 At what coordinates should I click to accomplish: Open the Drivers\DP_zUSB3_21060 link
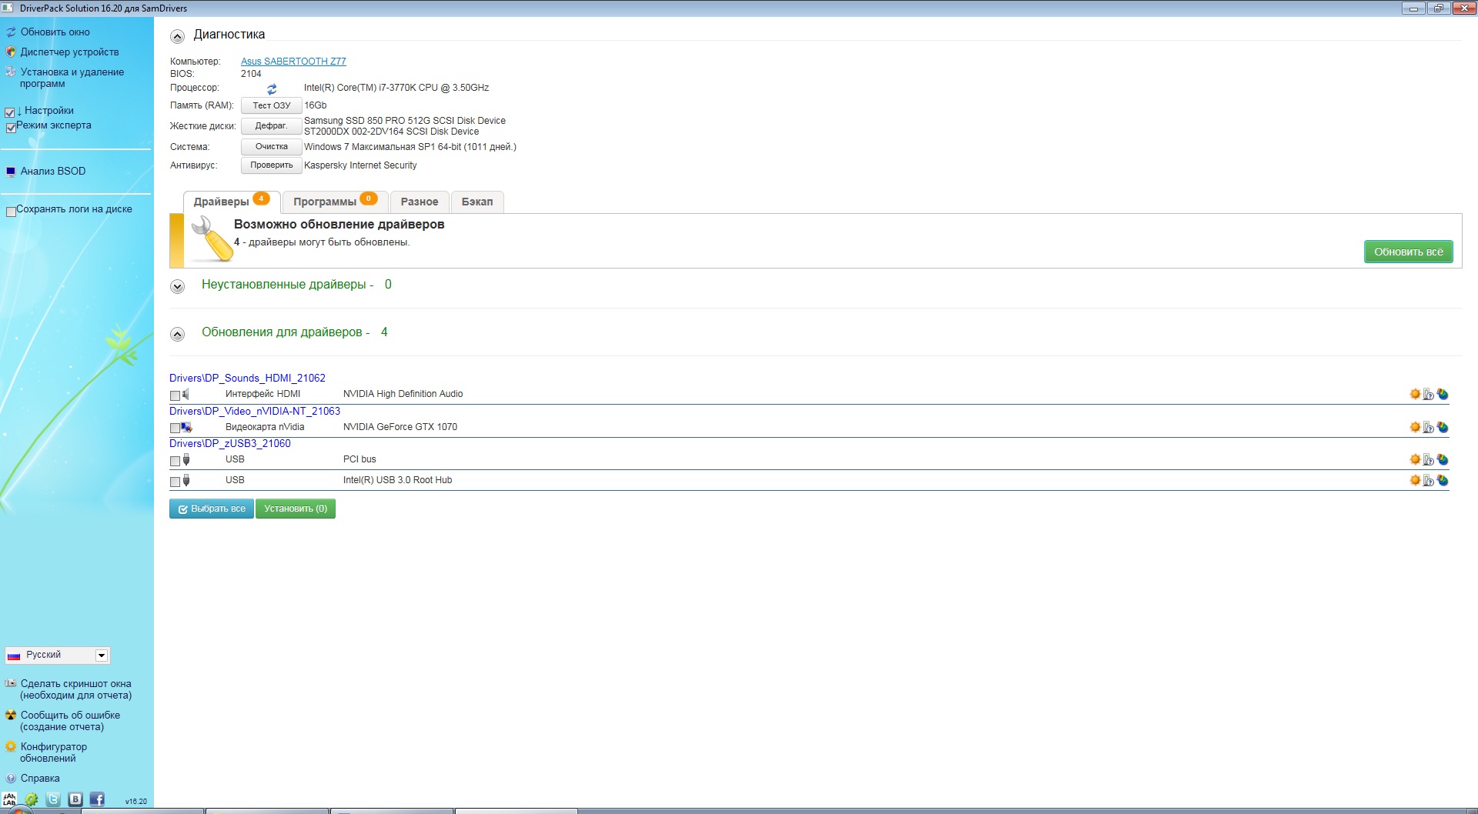230,443
